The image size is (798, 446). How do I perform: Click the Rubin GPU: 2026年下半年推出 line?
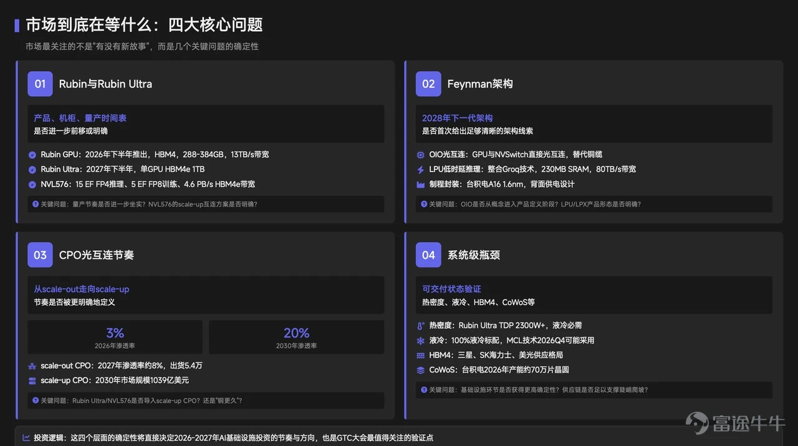155,155
